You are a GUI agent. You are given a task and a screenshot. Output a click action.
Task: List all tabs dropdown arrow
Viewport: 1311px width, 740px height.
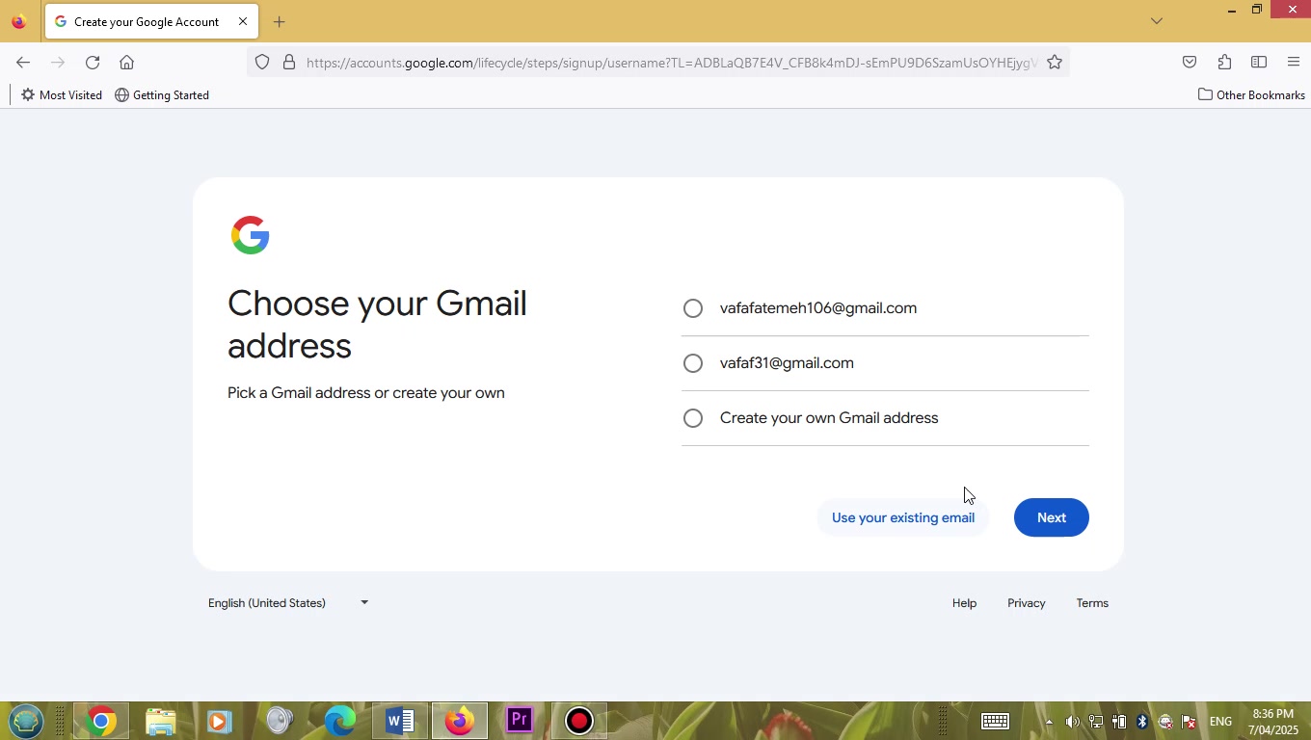(x=1157, y=21)
